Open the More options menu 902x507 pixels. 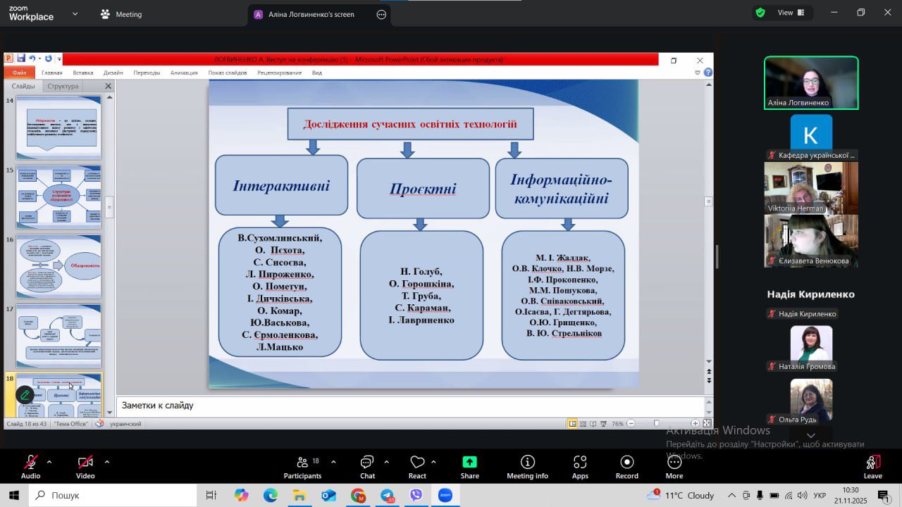tap(674, 466)
